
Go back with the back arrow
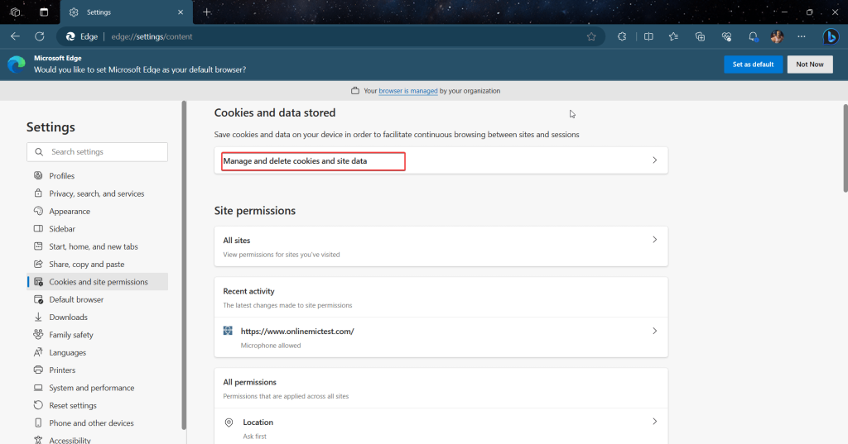(x=15, y=36)
